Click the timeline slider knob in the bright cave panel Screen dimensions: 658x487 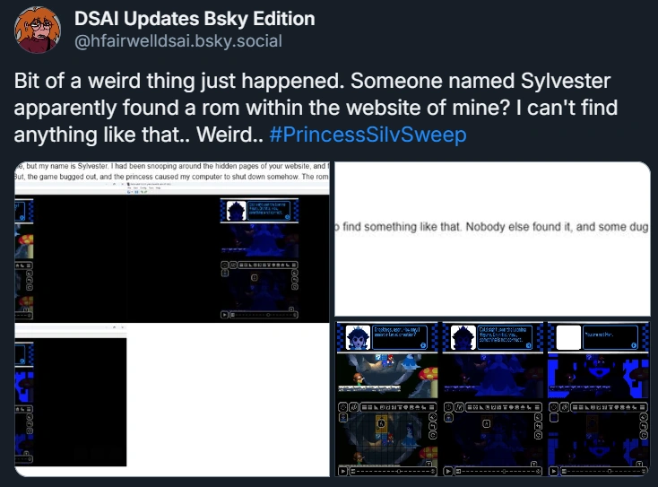pos(398,472)
